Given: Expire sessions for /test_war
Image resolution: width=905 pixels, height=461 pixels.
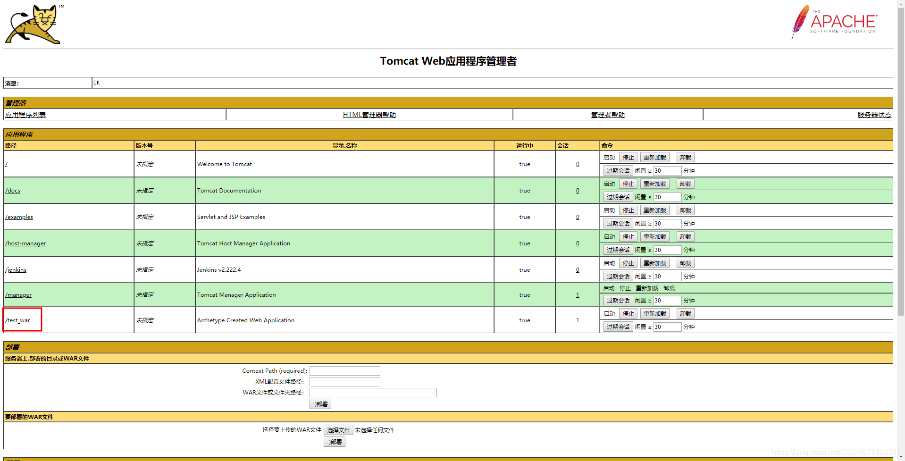Looking at the screenshot, I should (x=618, y=327).
